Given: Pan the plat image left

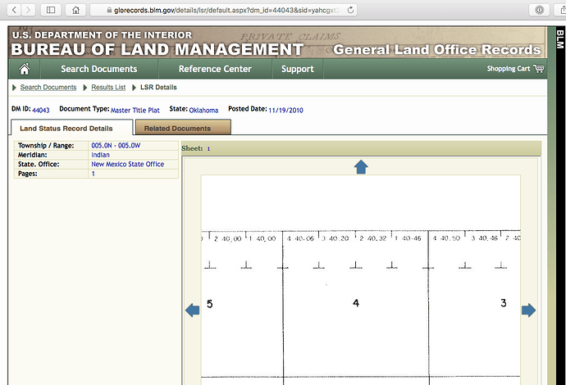Looking at the screenshot, I should pos(193,310).
